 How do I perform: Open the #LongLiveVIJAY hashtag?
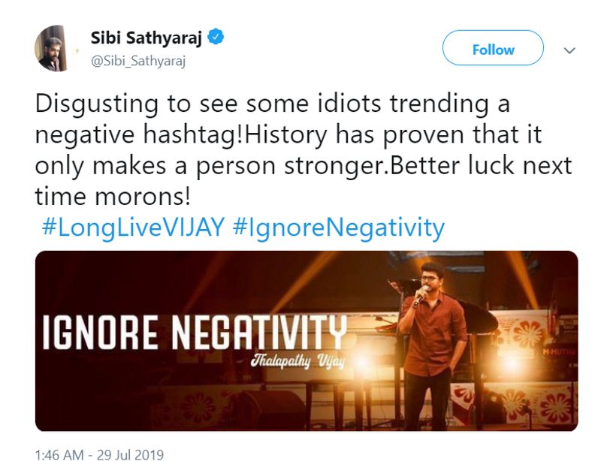pyautogui.click(x=133, y=227)
